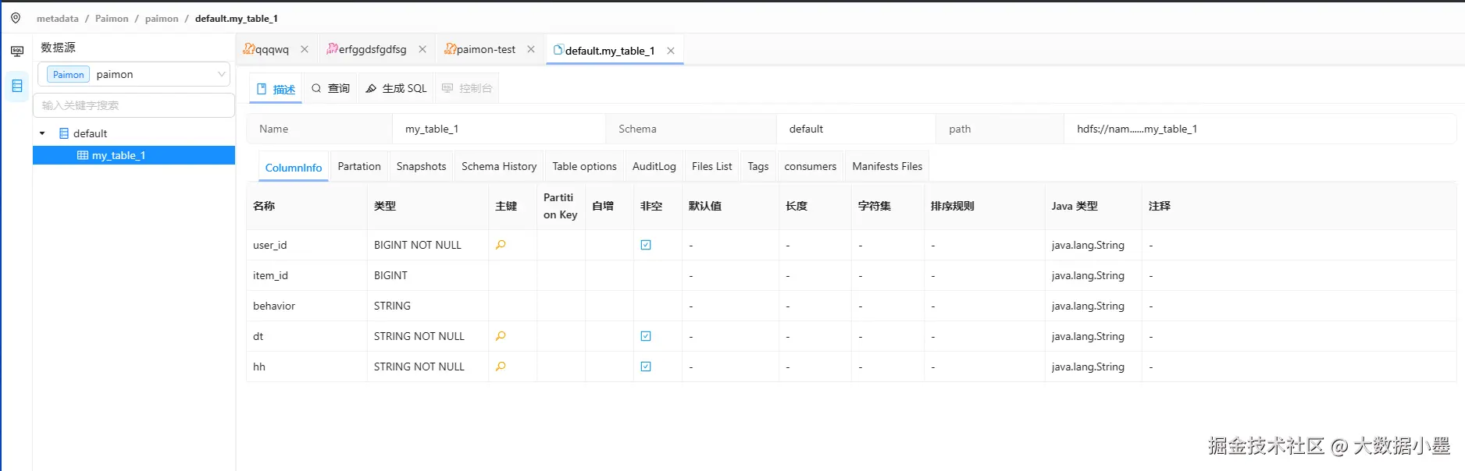
Task: Click the primary key icon for hh
Action: pos(501,367)
